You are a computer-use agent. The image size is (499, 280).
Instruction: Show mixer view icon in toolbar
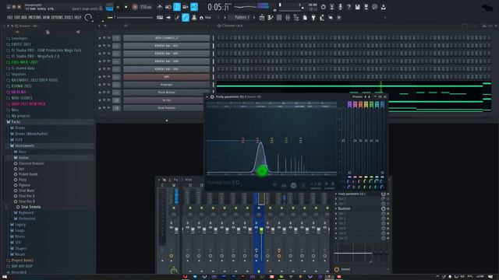coord(288,17)
